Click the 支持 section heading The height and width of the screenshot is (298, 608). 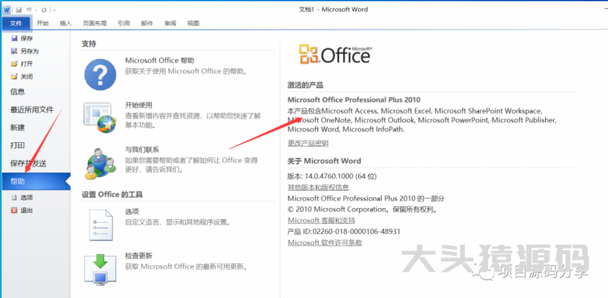click(x=89, y=44)
